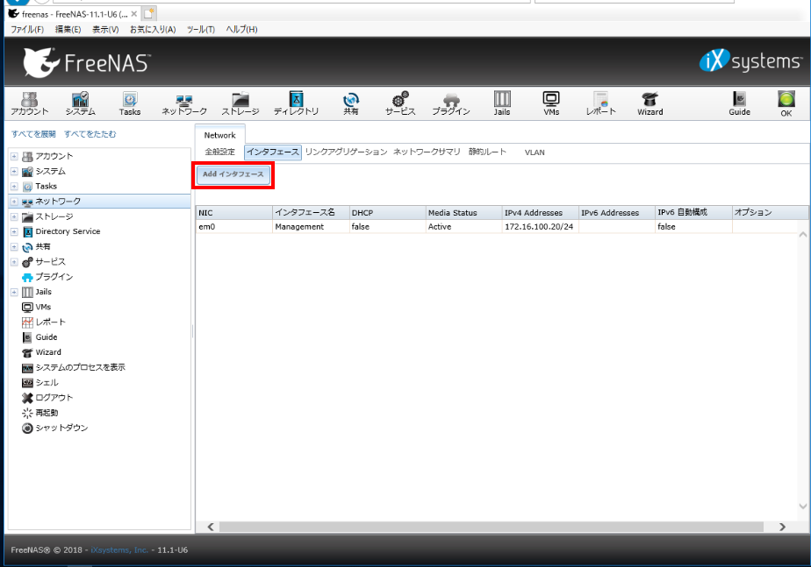This screenshot has width=811, height=567.
Task: Select プラグイン in the sidebar tree
Action: click(54, 277)
